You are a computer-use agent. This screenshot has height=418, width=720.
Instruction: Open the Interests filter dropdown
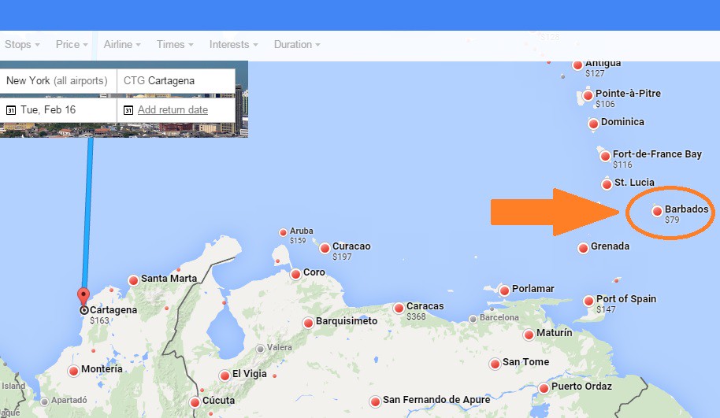(x=234, y=45)
